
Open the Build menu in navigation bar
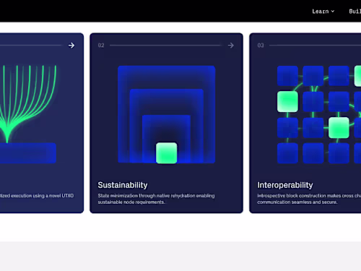click(x=355, y=12)
